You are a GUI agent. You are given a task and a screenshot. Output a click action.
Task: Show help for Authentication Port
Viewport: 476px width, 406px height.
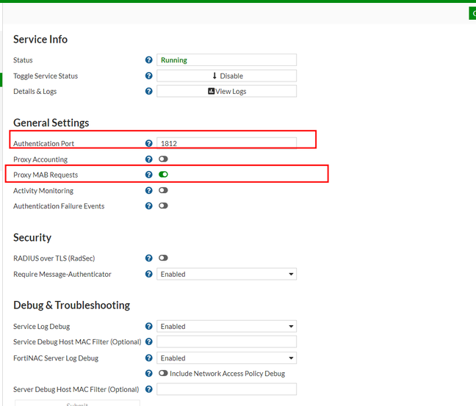(149, 143)
